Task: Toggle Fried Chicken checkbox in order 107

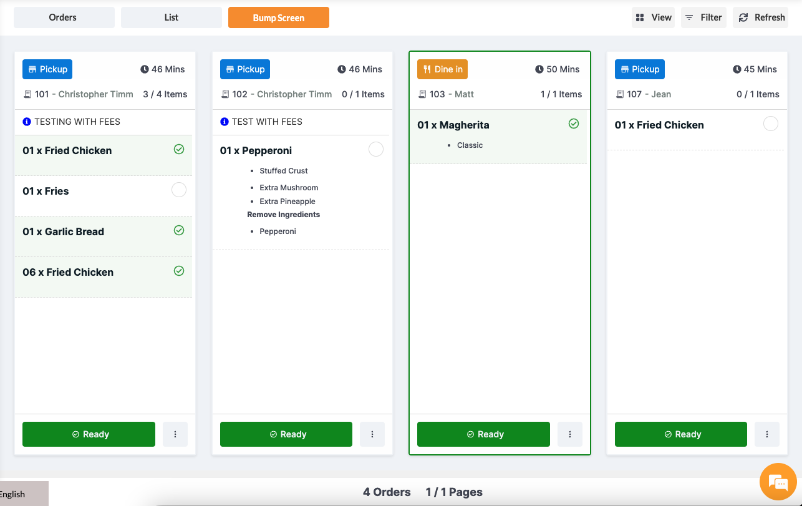Action: click(771, 124)
